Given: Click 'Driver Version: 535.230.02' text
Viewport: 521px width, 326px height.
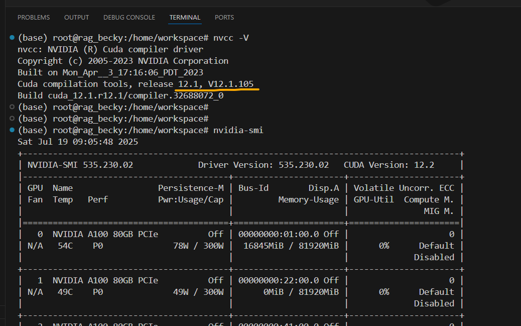Looking at the screenshot, I should click(264, 165).
